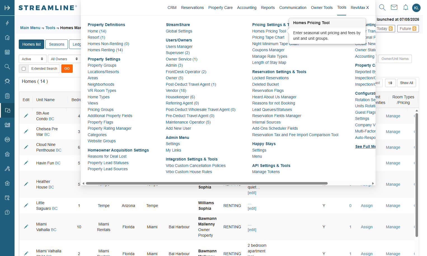Select the Homes list tab
The image size is (427, 256).
pos(31,44)
